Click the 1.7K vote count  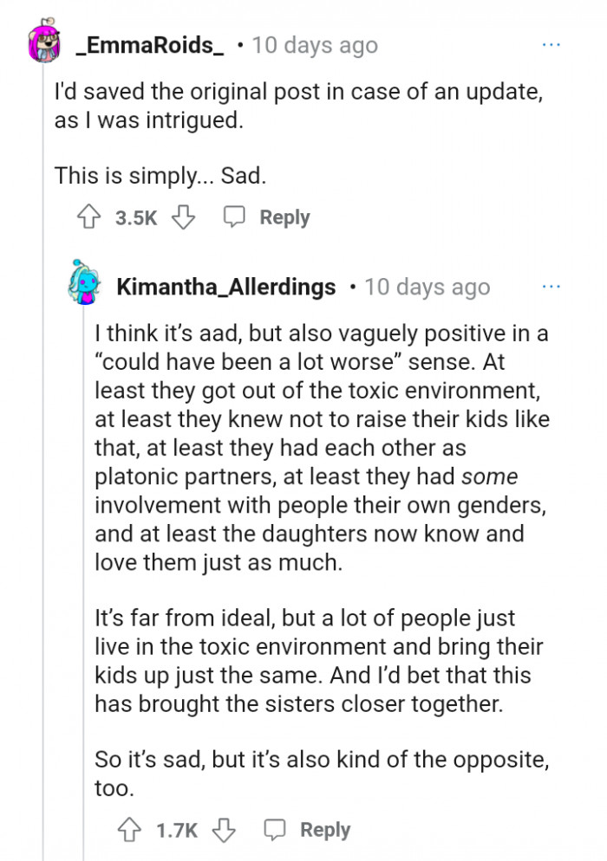[177, 831]
